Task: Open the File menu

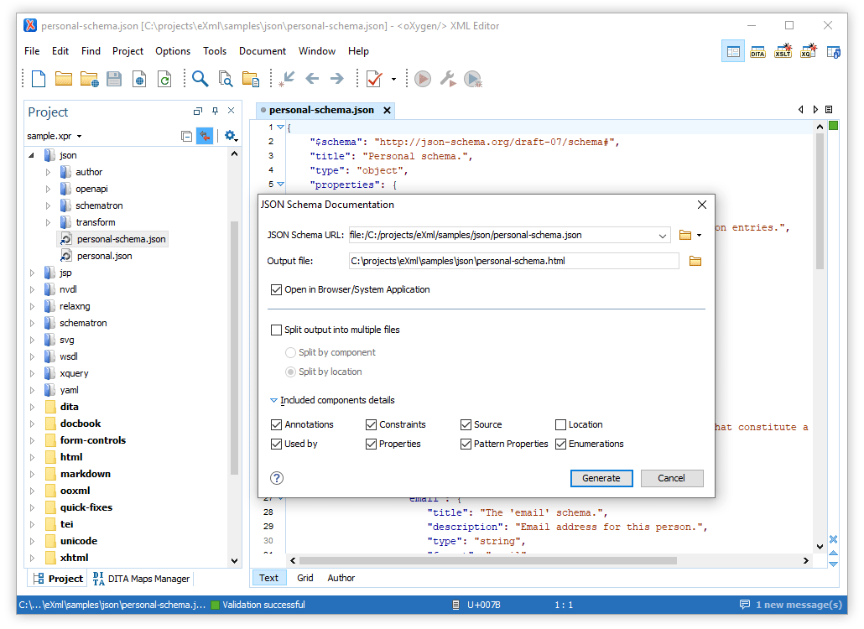Action: coord(32,50)
